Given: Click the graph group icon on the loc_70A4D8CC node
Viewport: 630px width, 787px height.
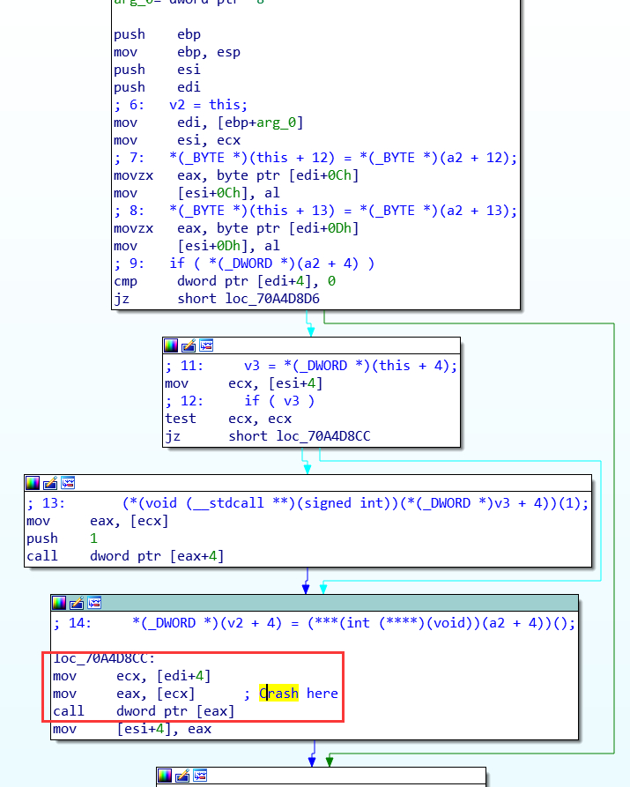Looking at the screenshot, I should pos(94,603).
